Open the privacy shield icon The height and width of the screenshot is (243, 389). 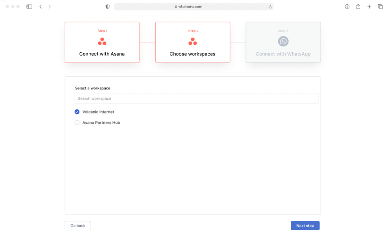(108, 7)
